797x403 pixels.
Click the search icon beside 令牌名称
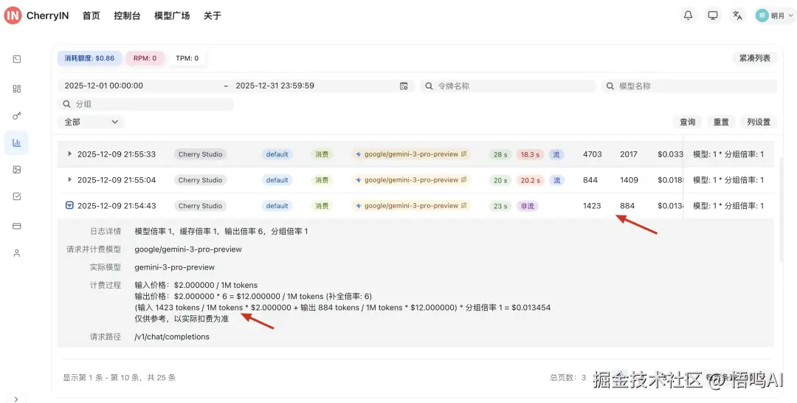429,86
